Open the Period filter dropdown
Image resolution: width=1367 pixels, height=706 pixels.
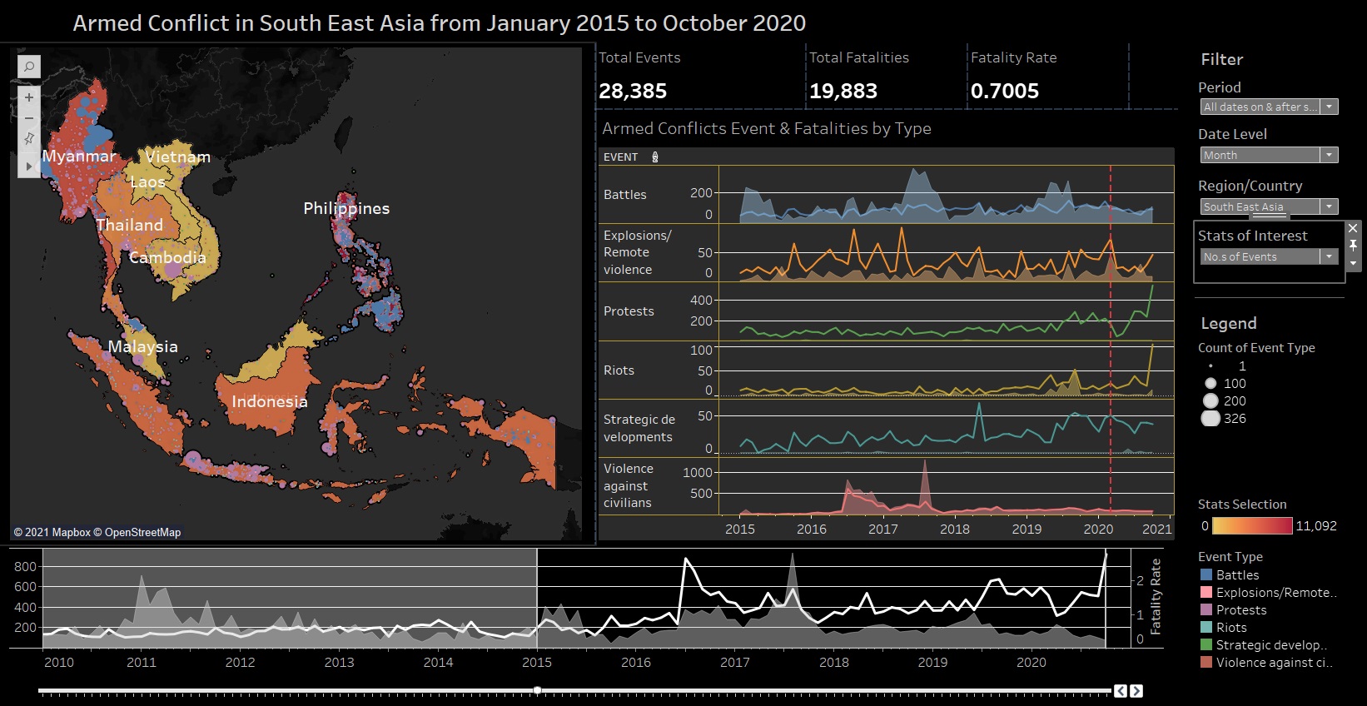coord(1269,107)
